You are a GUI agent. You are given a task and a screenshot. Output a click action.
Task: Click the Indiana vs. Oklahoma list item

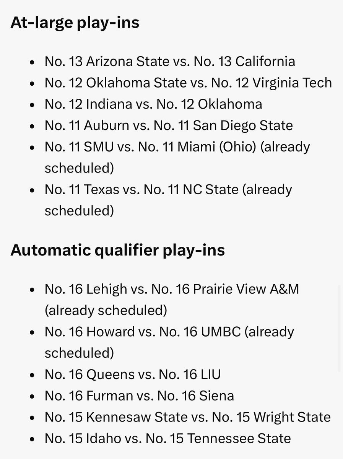point(153,104)
